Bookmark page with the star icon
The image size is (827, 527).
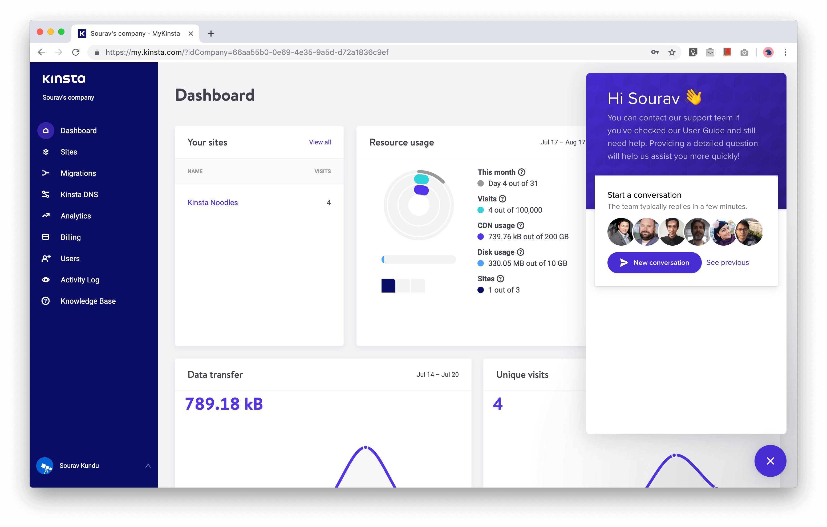(x=672, y=52)
